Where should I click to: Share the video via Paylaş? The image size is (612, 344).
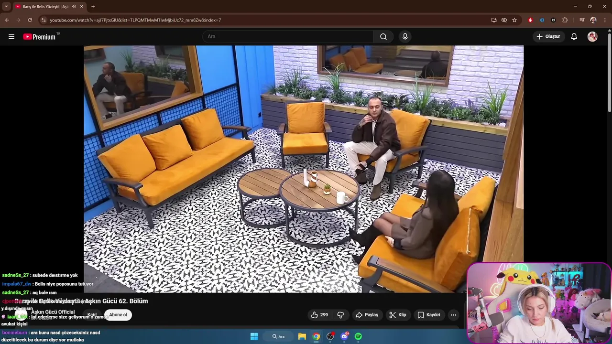point(367,315)
